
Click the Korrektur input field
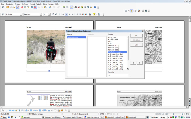pos(118,75)
